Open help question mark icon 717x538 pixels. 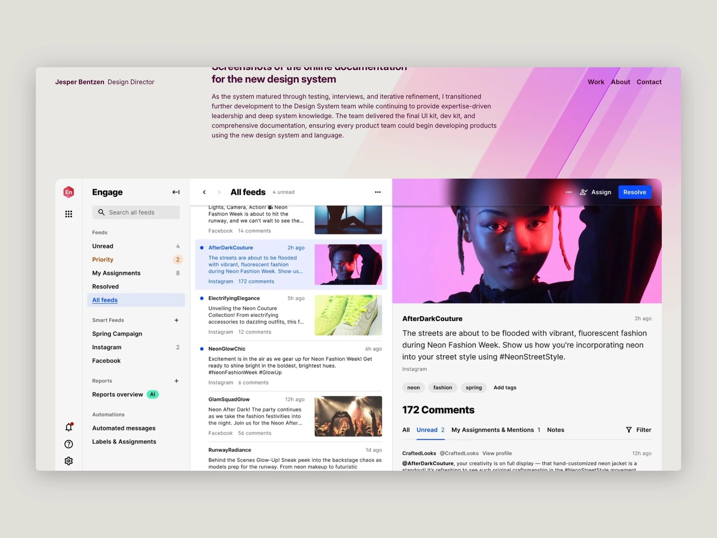pyautogui.click(x=69, y=444)
